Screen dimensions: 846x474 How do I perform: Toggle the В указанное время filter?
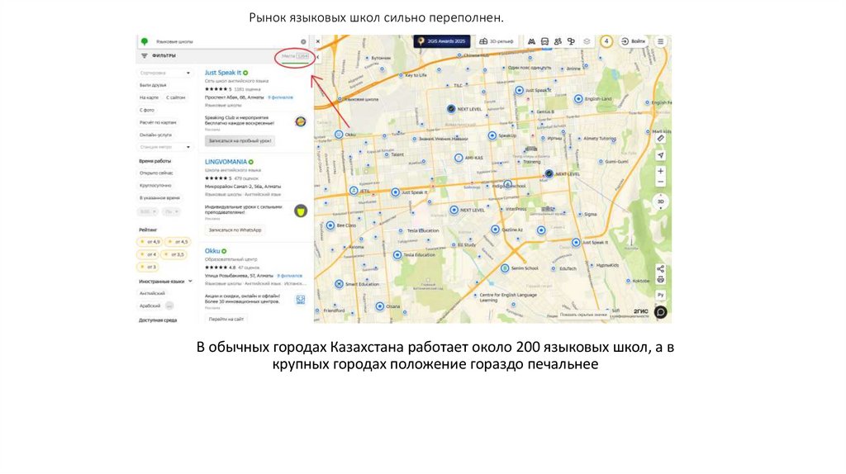point(159,198)
